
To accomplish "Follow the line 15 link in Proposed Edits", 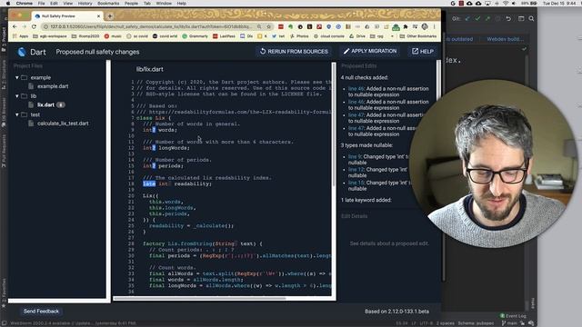I will [x=356, y=183].
